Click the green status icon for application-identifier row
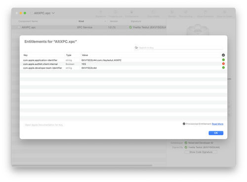Viewport: 247px width, 182px height. click(x=223, y=60)
